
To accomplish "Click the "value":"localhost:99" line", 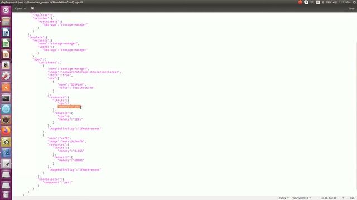I will (x=76, y=88).
